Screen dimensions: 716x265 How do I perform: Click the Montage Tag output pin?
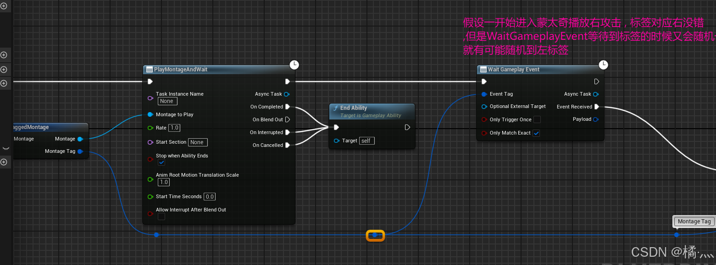tap(80, 151)
